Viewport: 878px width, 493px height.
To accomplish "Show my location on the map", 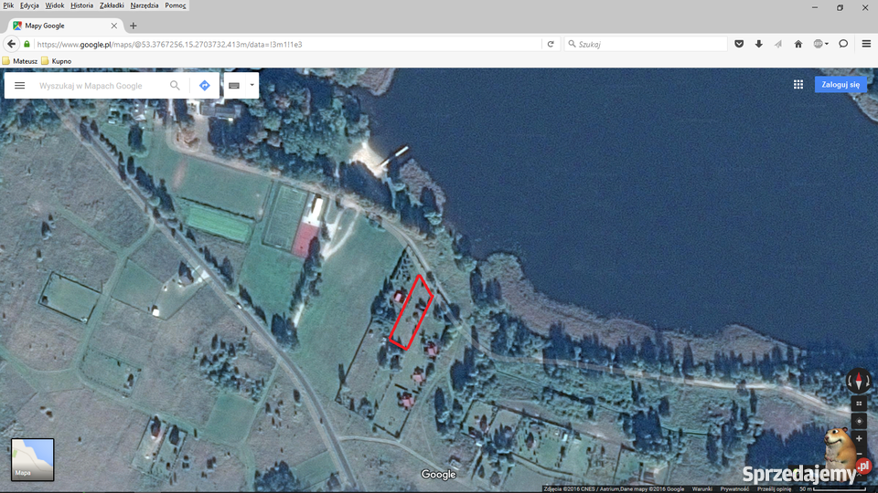I will click(859, 421).
